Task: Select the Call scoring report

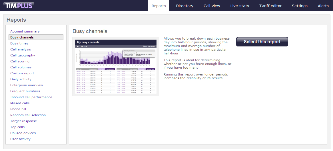Action: pos(20,61)
